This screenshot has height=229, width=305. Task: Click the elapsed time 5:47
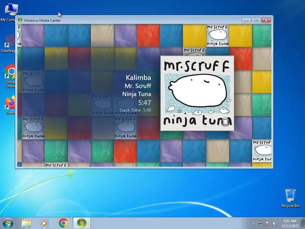(x=144, y=103)
